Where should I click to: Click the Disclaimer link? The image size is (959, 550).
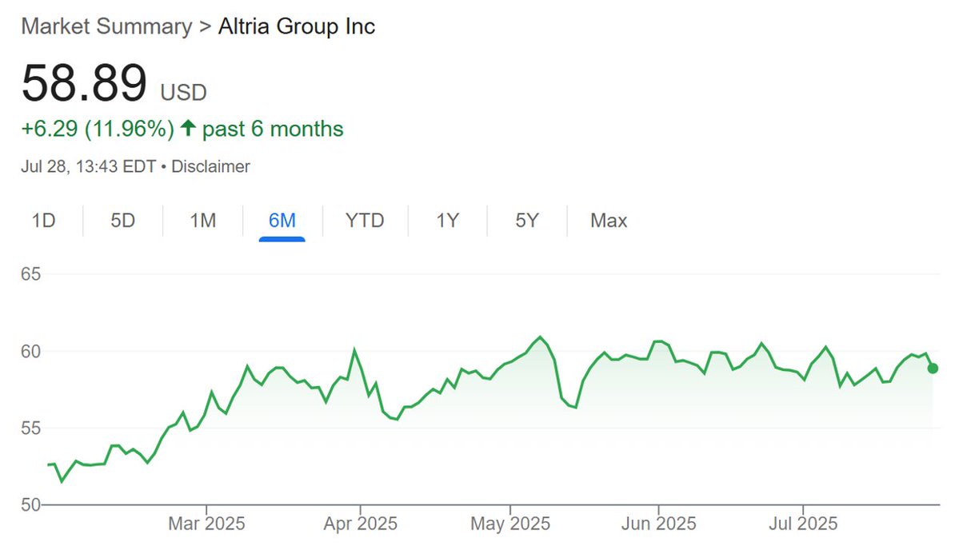(x=210, y=167)
